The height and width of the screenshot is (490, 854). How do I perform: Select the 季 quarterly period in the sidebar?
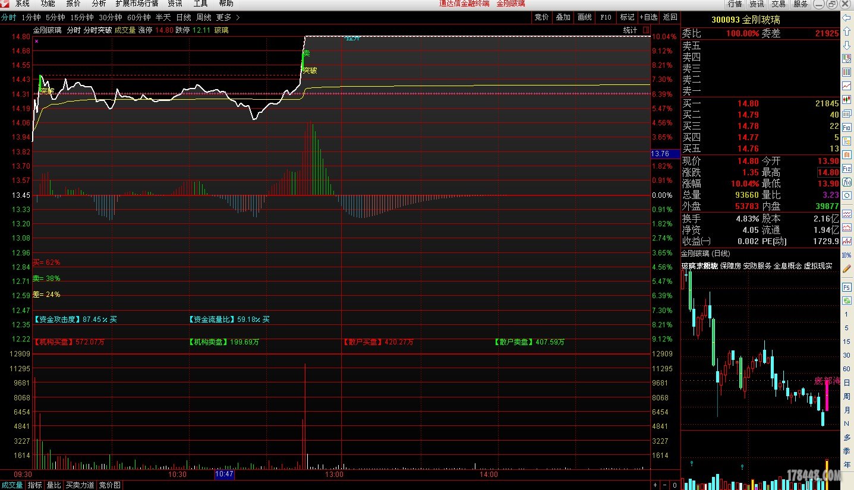pyautogui.click(x=846, y=451)
